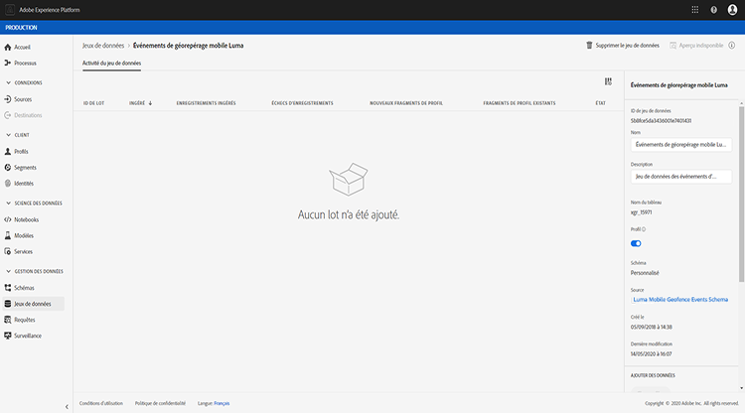Click the 14/05/2020 à 16:07 modification date
Image resolution: width=745 pixels, height=413 pixels.
(x=651, y=353)
